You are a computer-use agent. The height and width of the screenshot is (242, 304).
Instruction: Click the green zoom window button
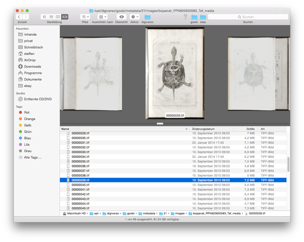pos(27,11)
